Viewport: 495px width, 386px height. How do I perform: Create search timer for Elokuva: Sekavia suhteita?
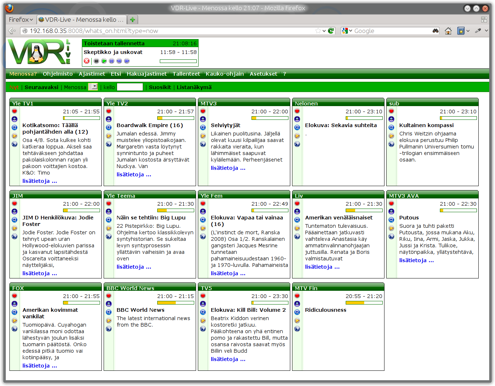[297, 119]
